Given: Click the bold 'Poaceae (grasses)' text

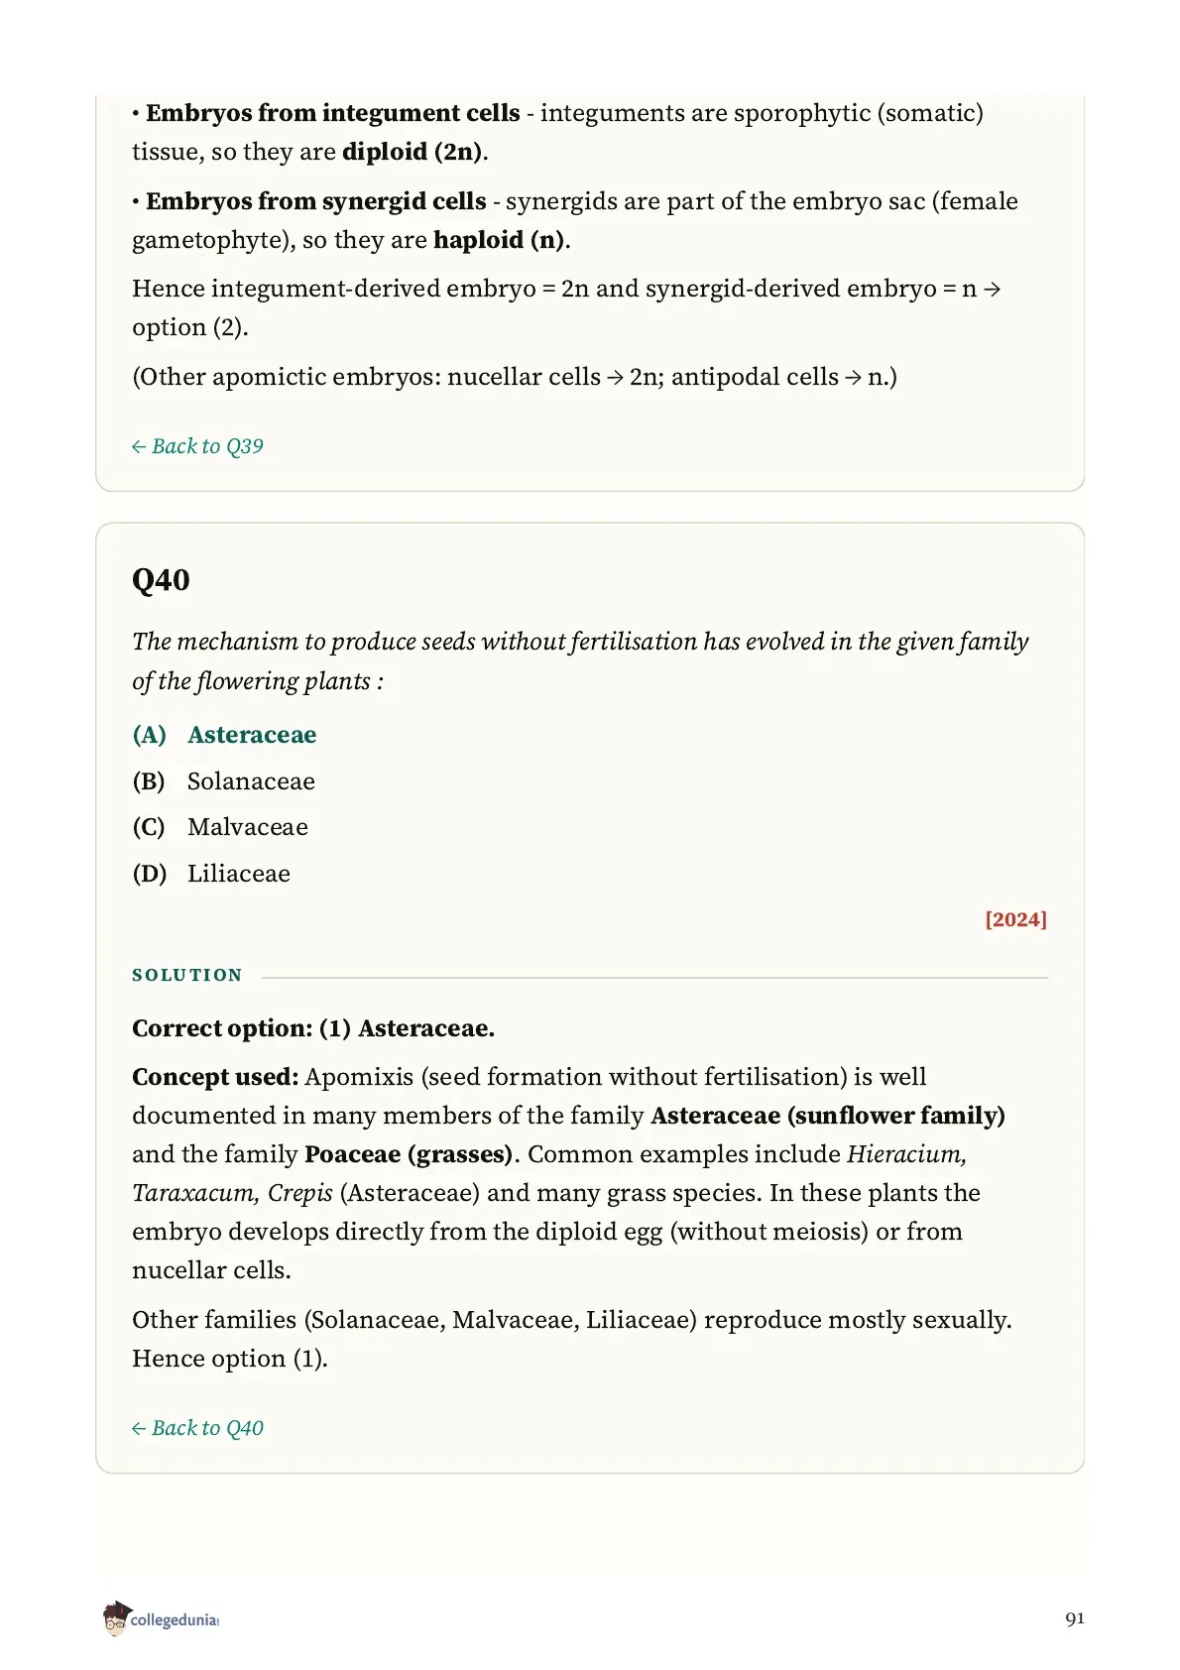Looking at the screenshot, I should point(409,1154).
